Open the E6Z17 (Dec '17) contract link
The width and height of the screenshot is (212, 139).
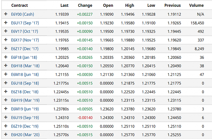coord(25,49)
